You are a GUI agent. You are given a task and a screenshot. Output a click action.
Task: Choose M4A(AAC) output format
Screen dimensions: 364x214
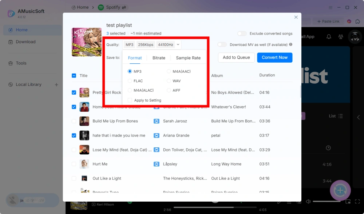pos(169,71)
